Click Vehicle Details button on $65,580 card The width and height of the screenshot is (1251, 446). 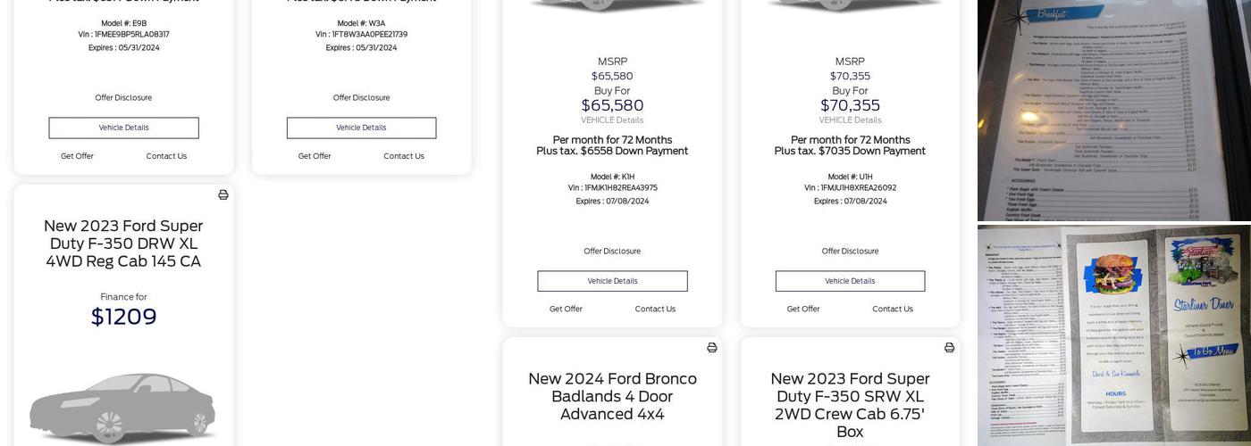(x=612, y=281)
